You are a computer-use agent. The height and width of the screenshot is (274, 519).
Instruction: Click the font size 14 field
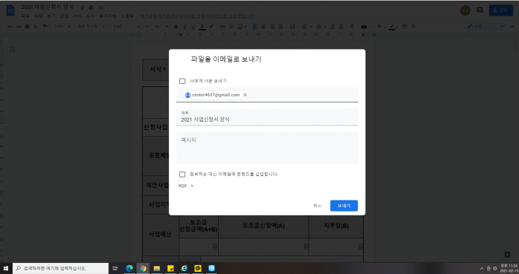(x=157, y=27)
